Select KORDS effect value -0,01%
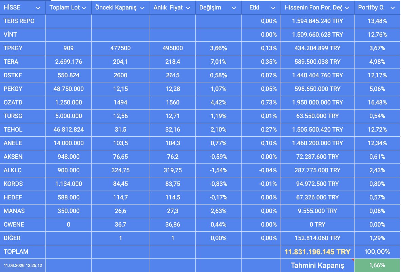Viewport: 401px width, 272px height. [268, 183]
